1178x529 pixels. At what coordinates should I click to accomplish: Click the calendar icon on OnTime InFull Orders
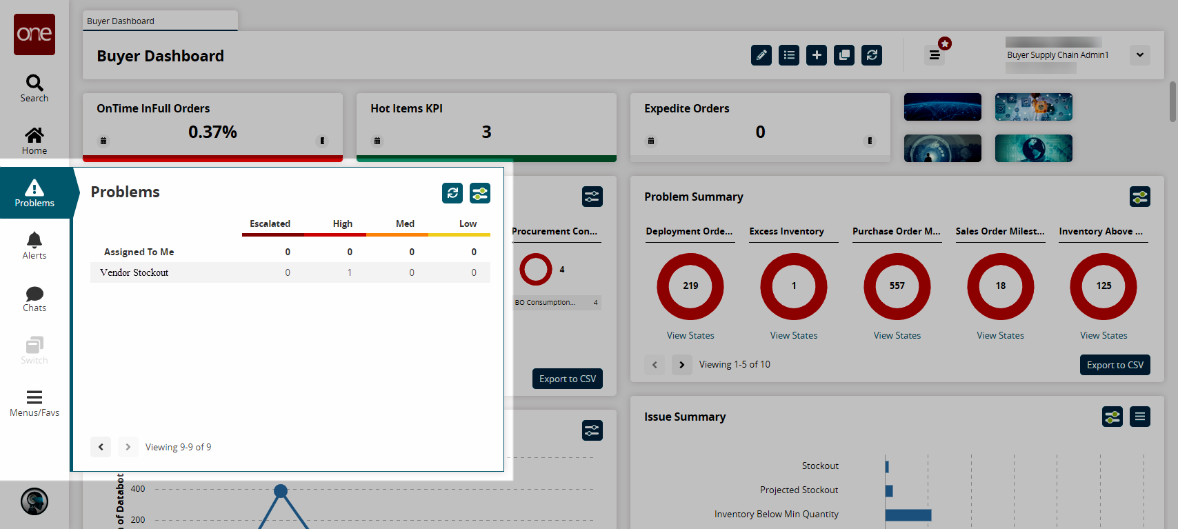[103, 141]
